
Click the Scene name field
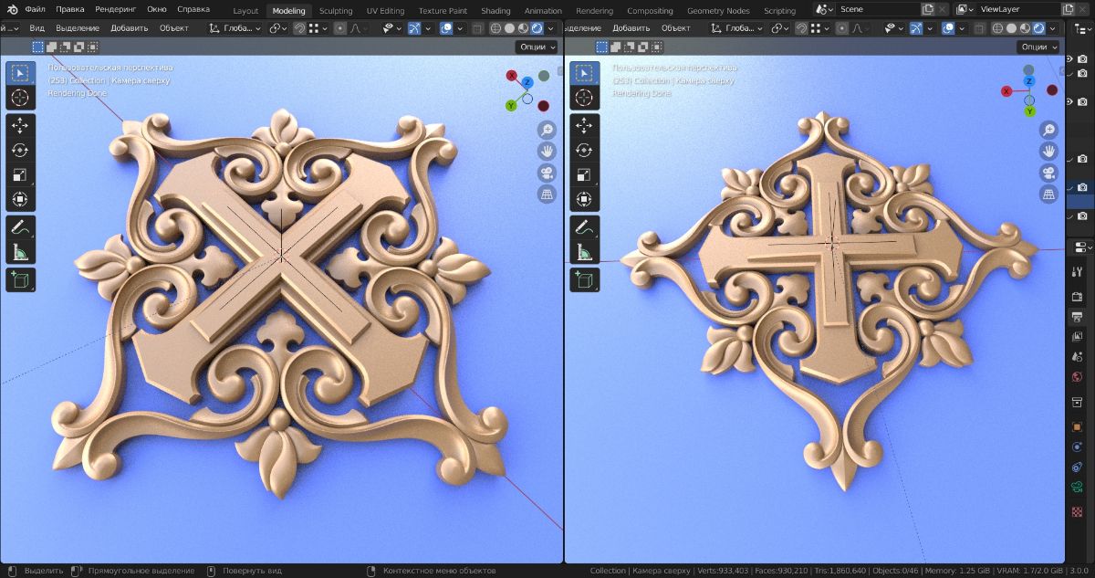point(876,9)
